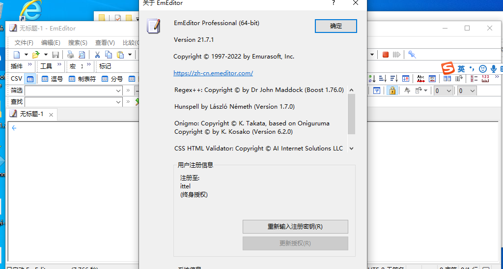
Task: Click the 确定 button in About dialog
Action: pos(336,27)
